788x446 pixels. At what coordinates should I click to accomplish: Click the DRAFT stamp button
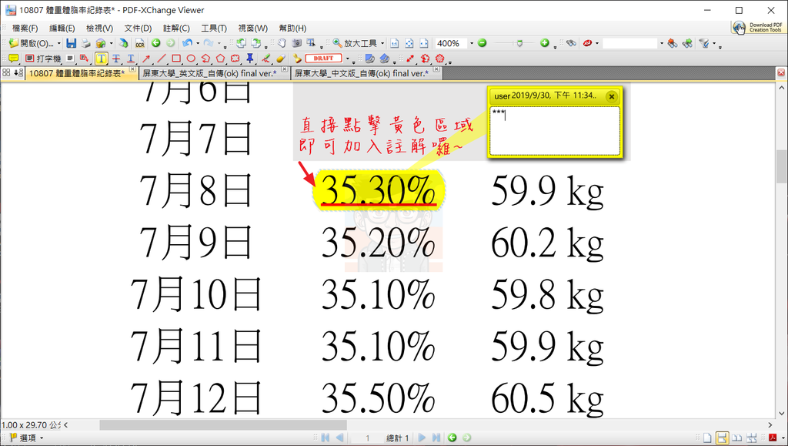pyautogui.click(x=323, y=59)
